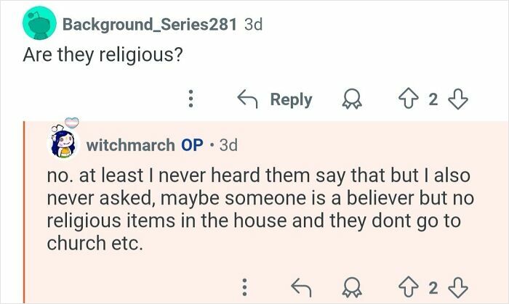Screen dimensions: 509x304
Task: Reply to witchmarch's comment using the arrow icon
Action: 300,288
